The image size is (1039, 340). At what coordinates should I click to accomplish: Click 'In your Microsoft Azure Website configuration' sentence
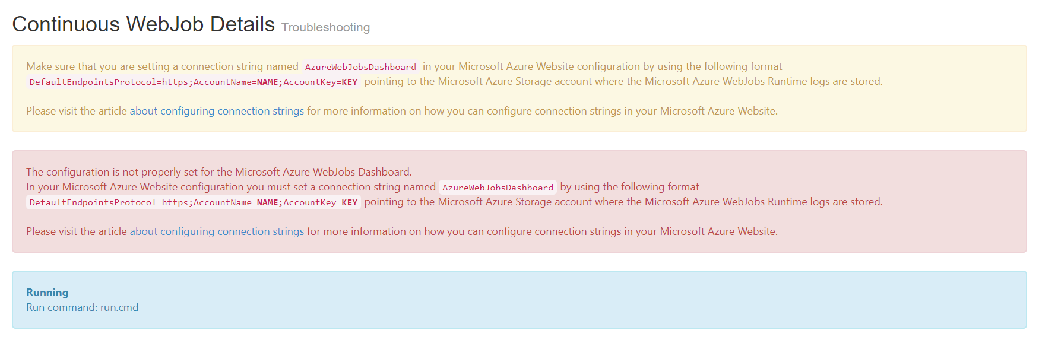(x=231, y=187)
